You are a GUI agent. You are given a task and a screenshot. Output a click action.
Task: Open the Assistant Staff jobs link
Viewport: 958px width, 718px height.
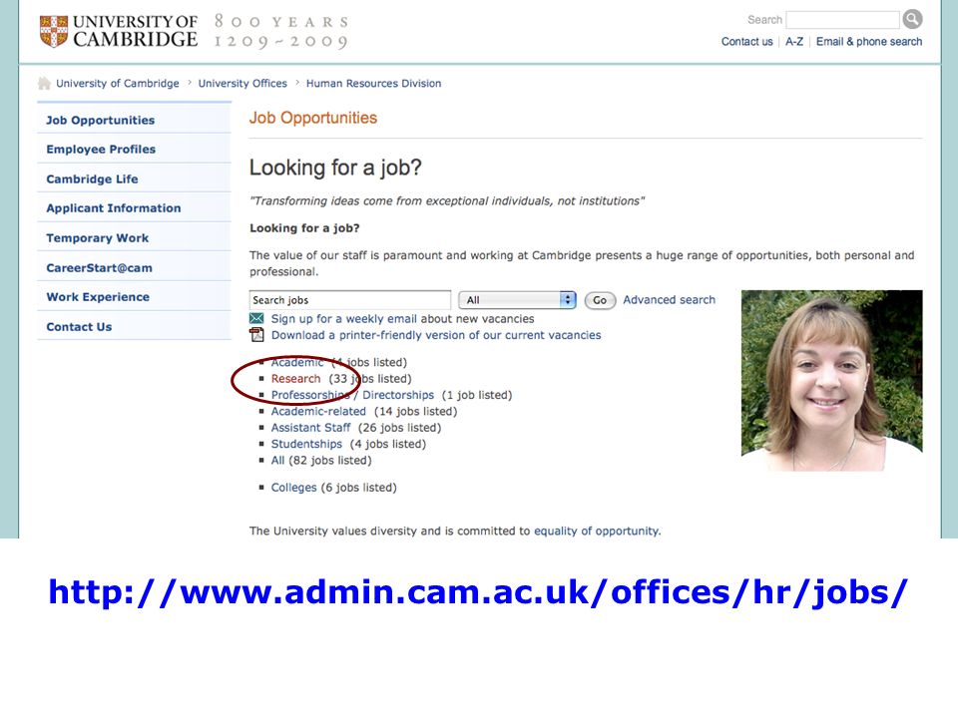pyautogui.click(x=311, y=428)
